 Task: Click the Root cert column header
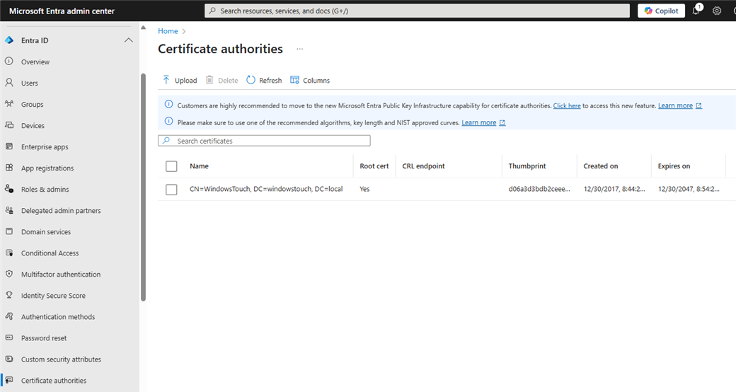[374, 166]
